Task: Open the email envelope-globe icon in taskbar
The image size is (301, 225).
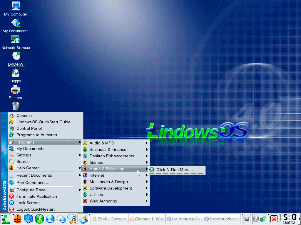Action: [x=61, y=219]
